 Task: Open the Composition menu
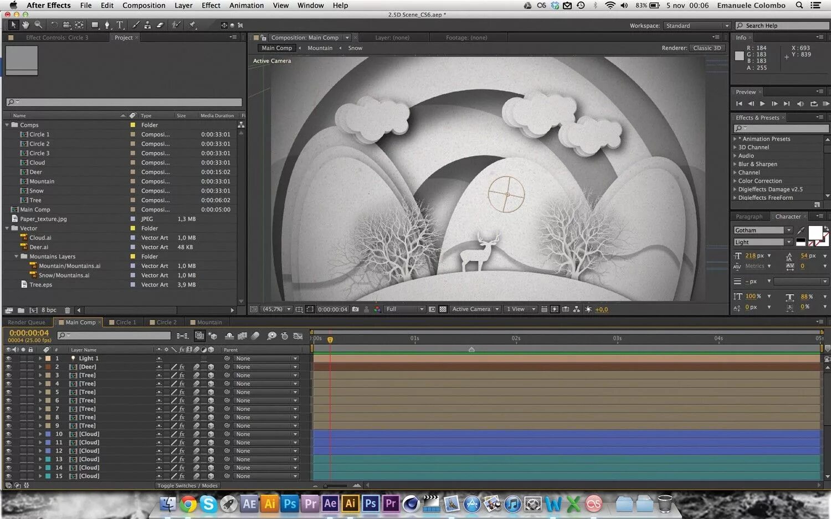(x=144, y=6)
